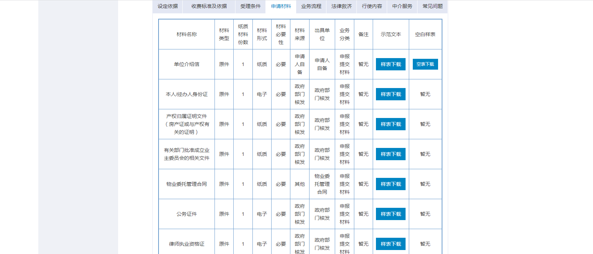The width and height of the screenshot is (593, 254).
Task: Click the 材料名称 column header
Action: [x=187, y=34]
